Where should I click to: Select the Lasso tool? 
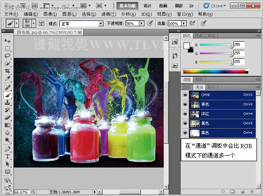click(x=7, y=56)
